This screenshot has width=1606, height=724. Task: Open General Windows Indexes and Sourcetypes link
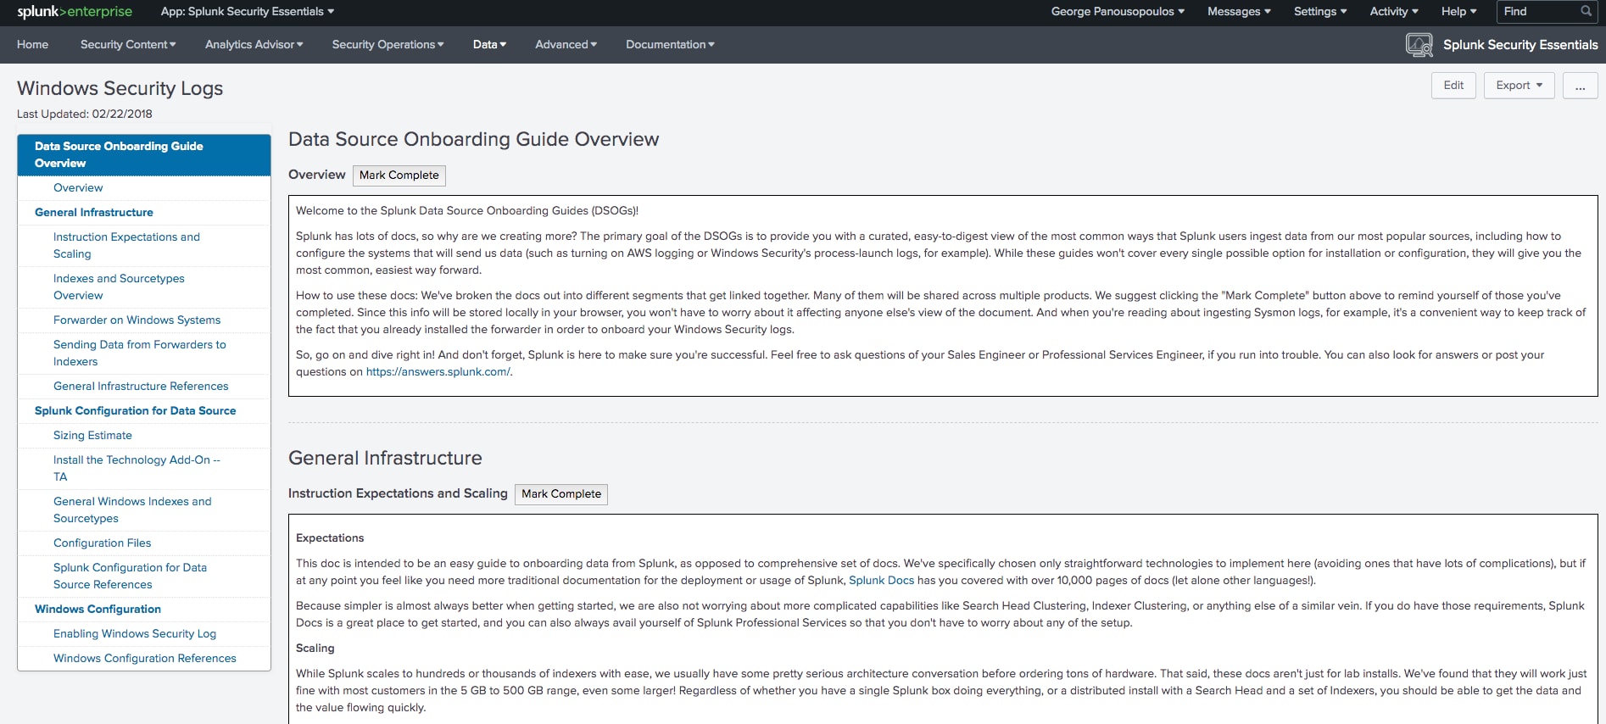pyautogui.click(x=132, y=510)
